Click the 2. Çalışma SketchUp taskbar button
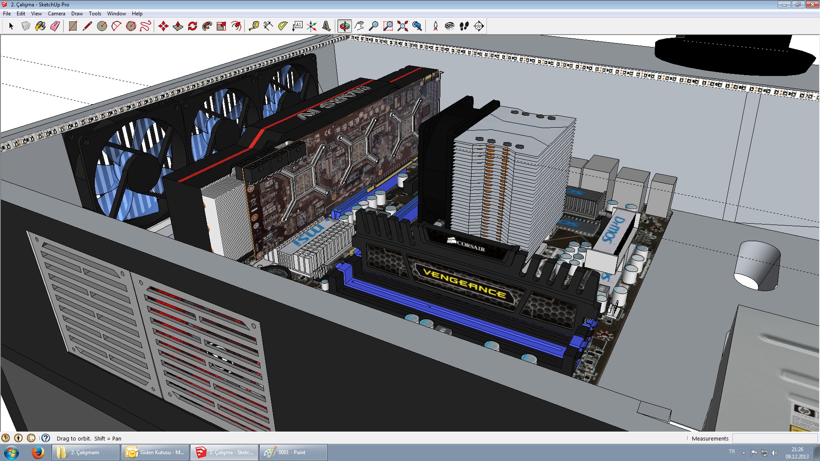The image size is (820, 461). tap(224, 452)
